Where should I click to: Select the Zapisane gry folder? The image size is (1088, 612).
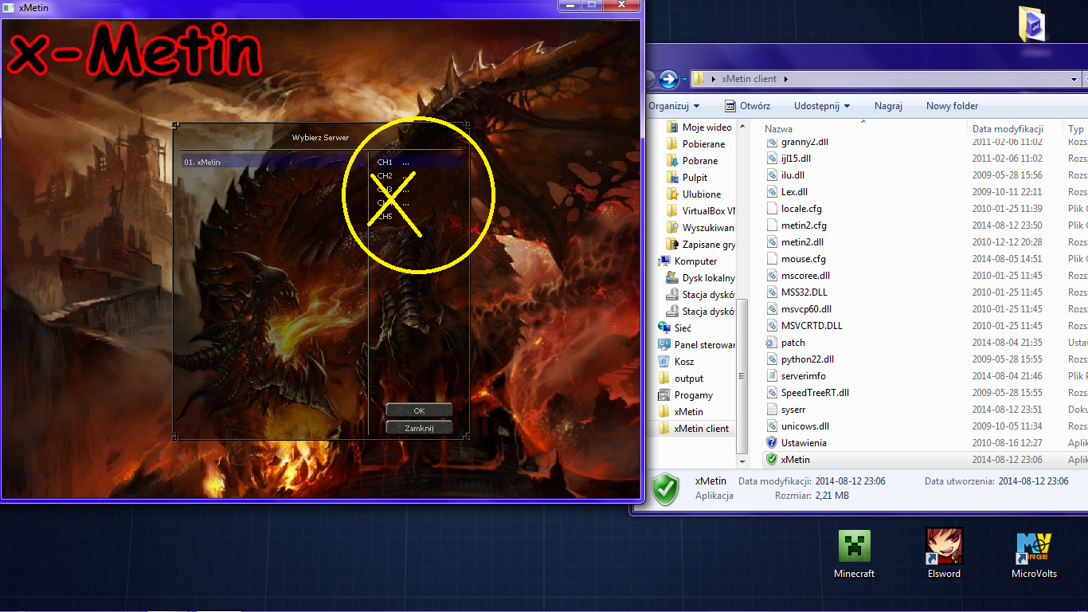tap(708, 245)
